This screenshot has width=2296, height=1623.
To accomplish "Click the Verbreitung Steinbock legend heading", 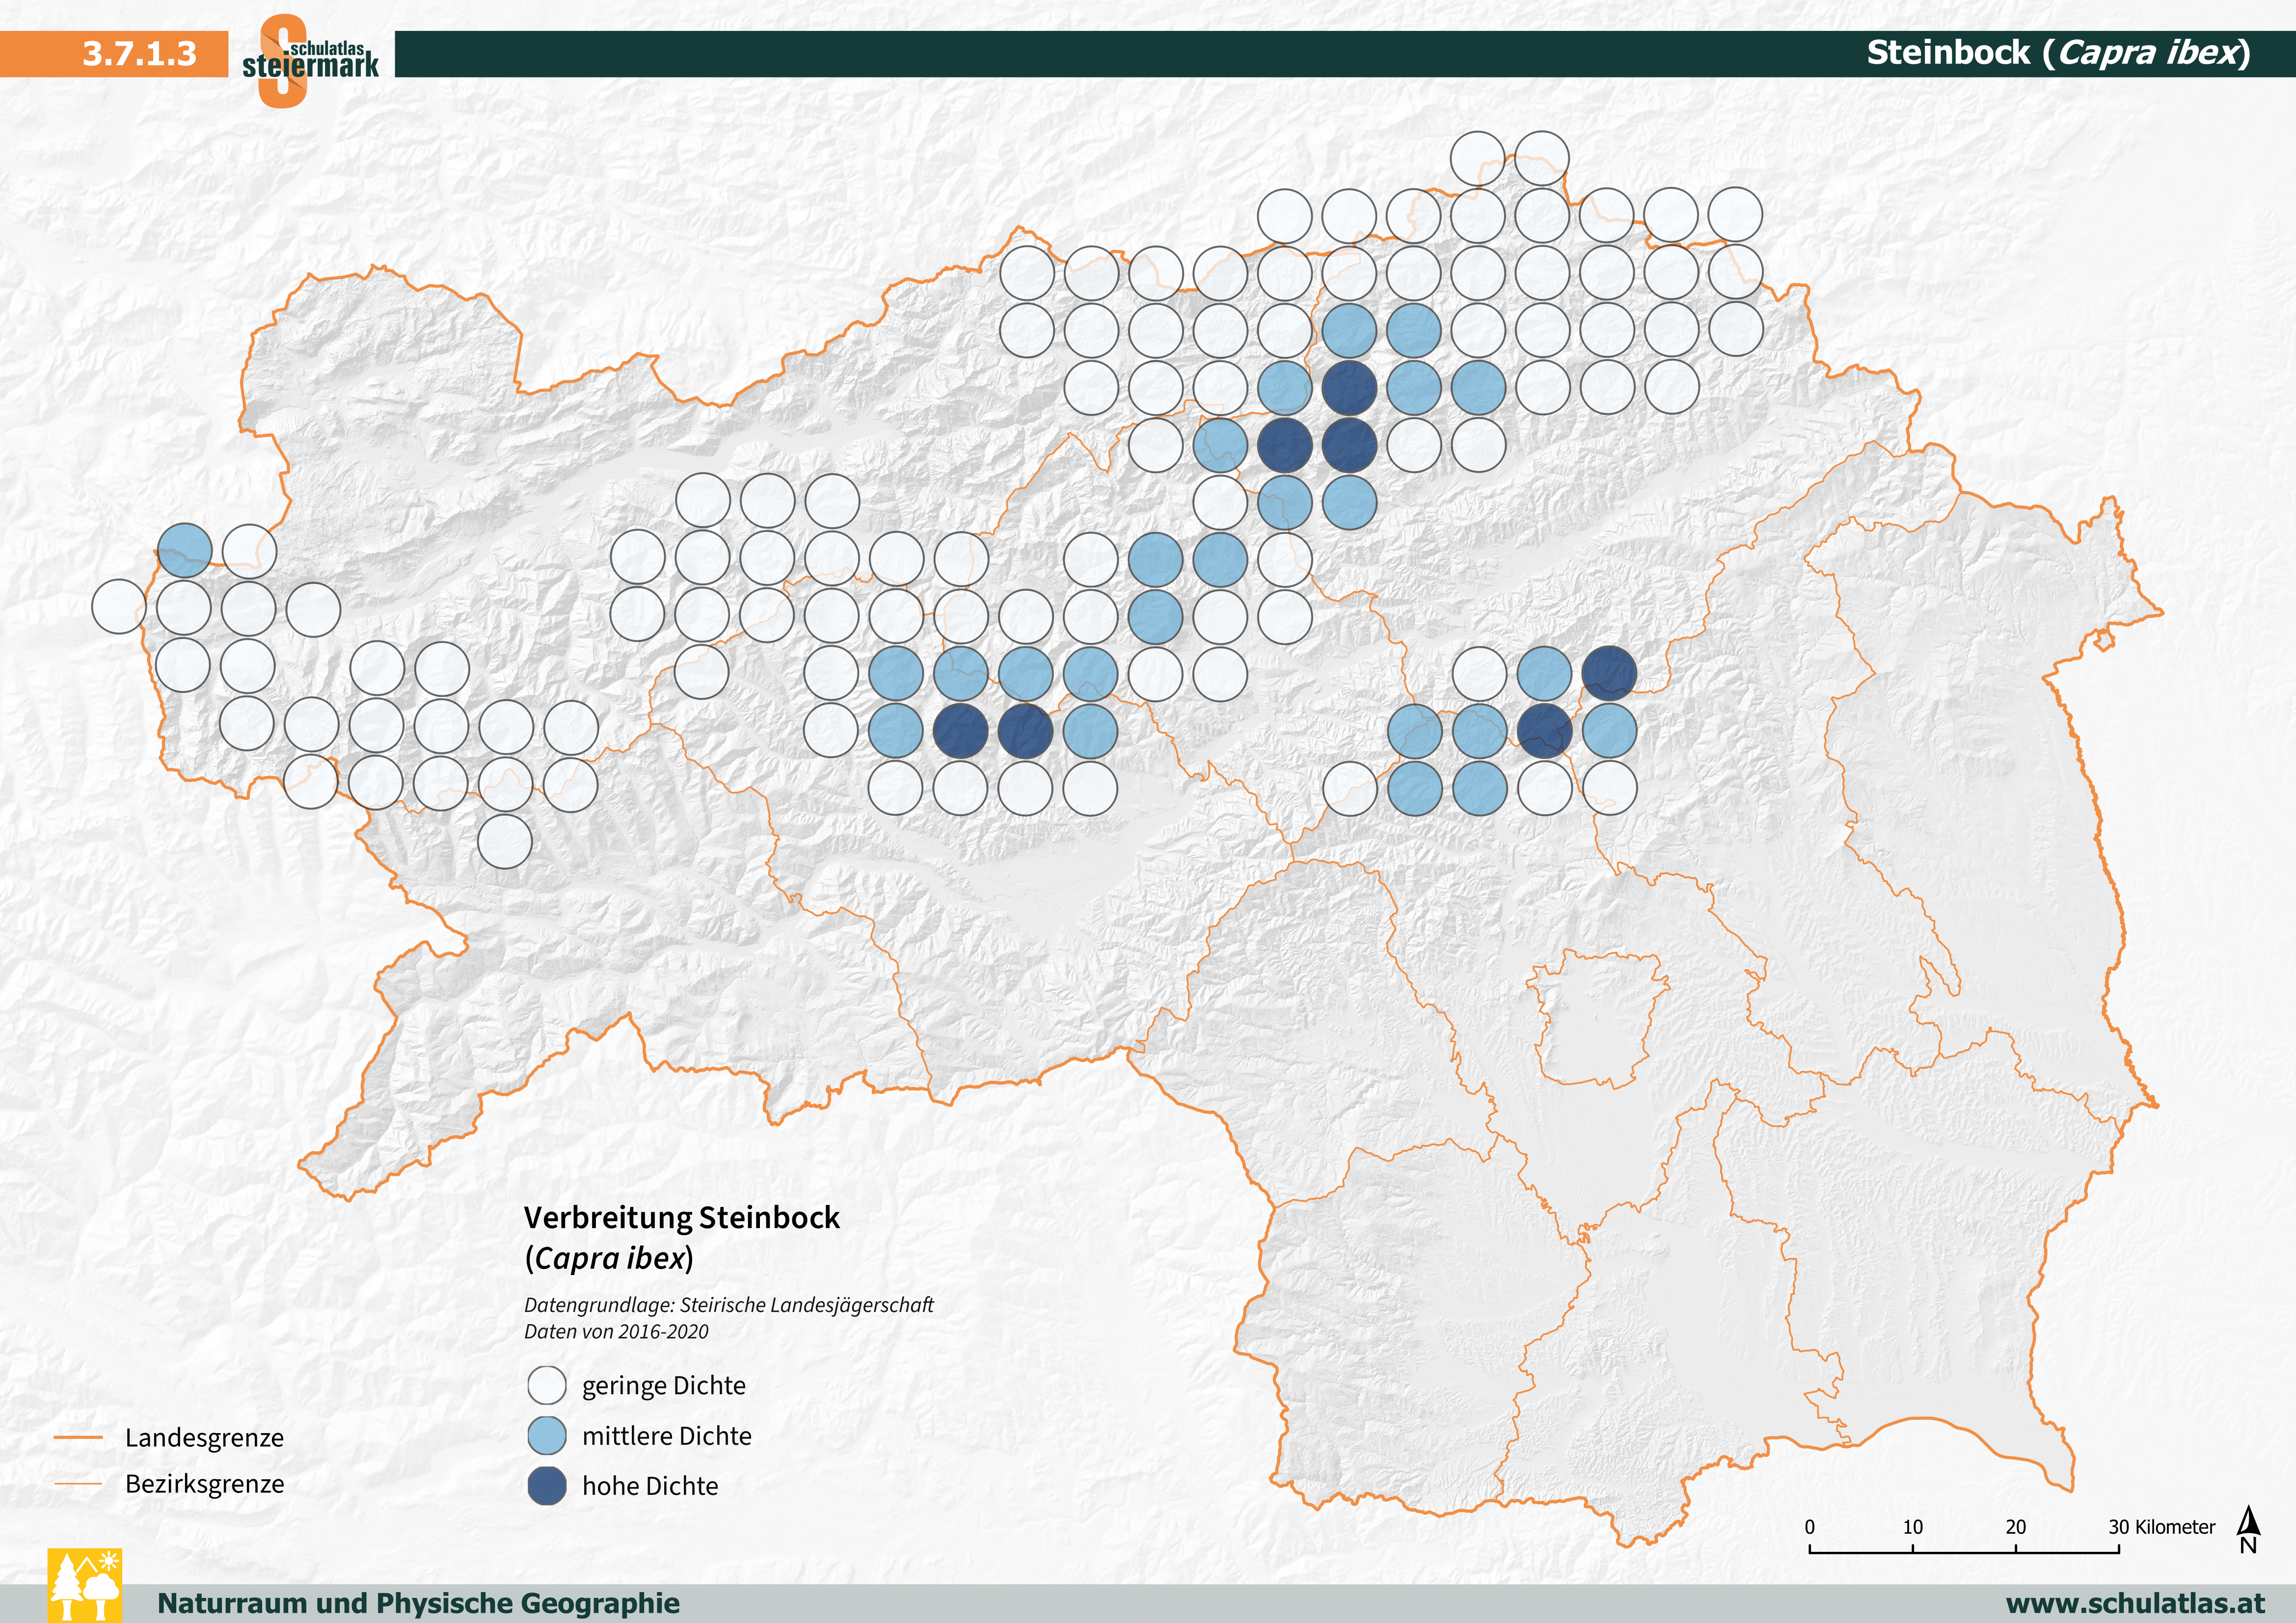I will click(x=681, y=1218).
